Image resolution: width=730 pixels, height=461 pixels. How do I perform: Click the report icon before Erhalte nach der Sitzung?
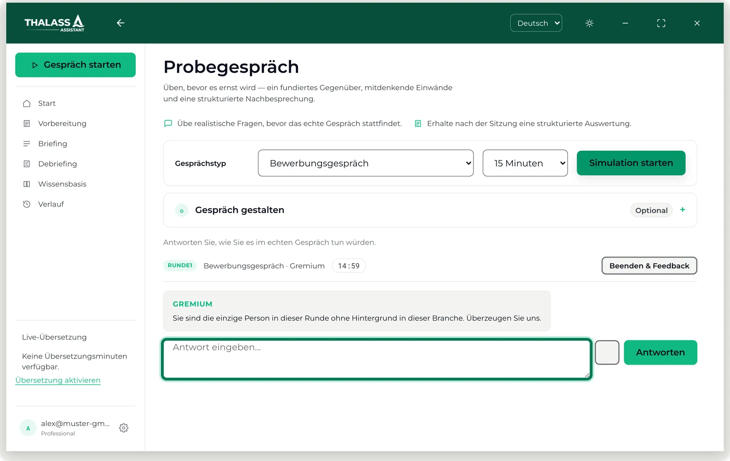pyautogui.click(x=418, y=123)
